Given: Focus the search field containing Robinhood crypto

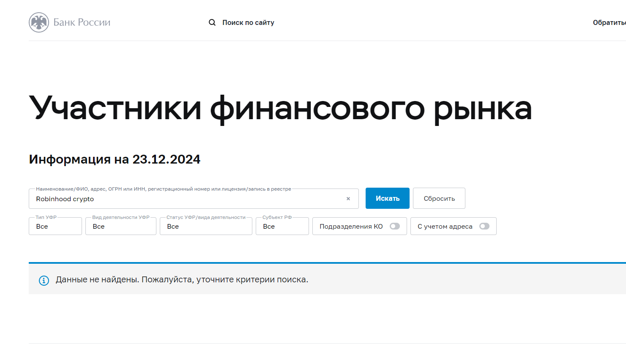Looking at the screenshot, I should tap(194, 199).
